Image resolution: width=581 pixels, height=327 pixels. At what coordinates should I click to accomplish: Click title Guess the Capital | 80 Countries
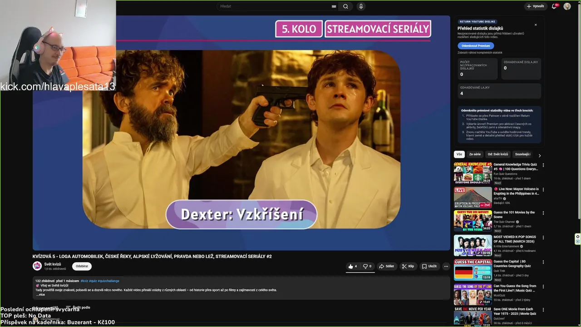pyautogui.click(x=513, y=264)
